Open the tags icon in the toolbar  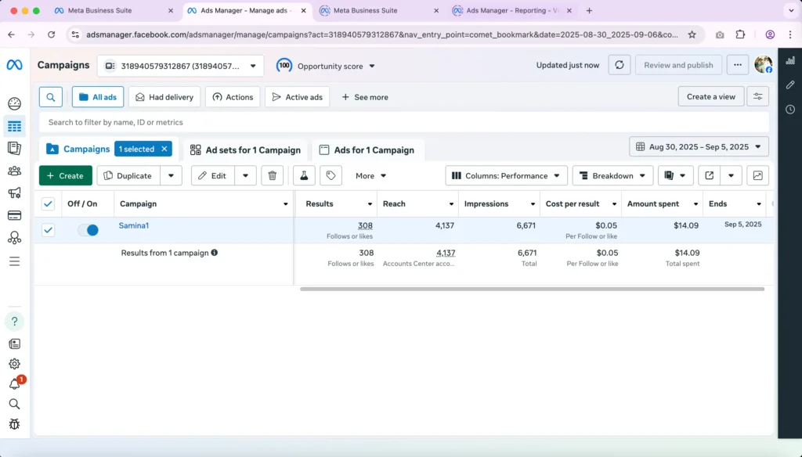[331, 175]
